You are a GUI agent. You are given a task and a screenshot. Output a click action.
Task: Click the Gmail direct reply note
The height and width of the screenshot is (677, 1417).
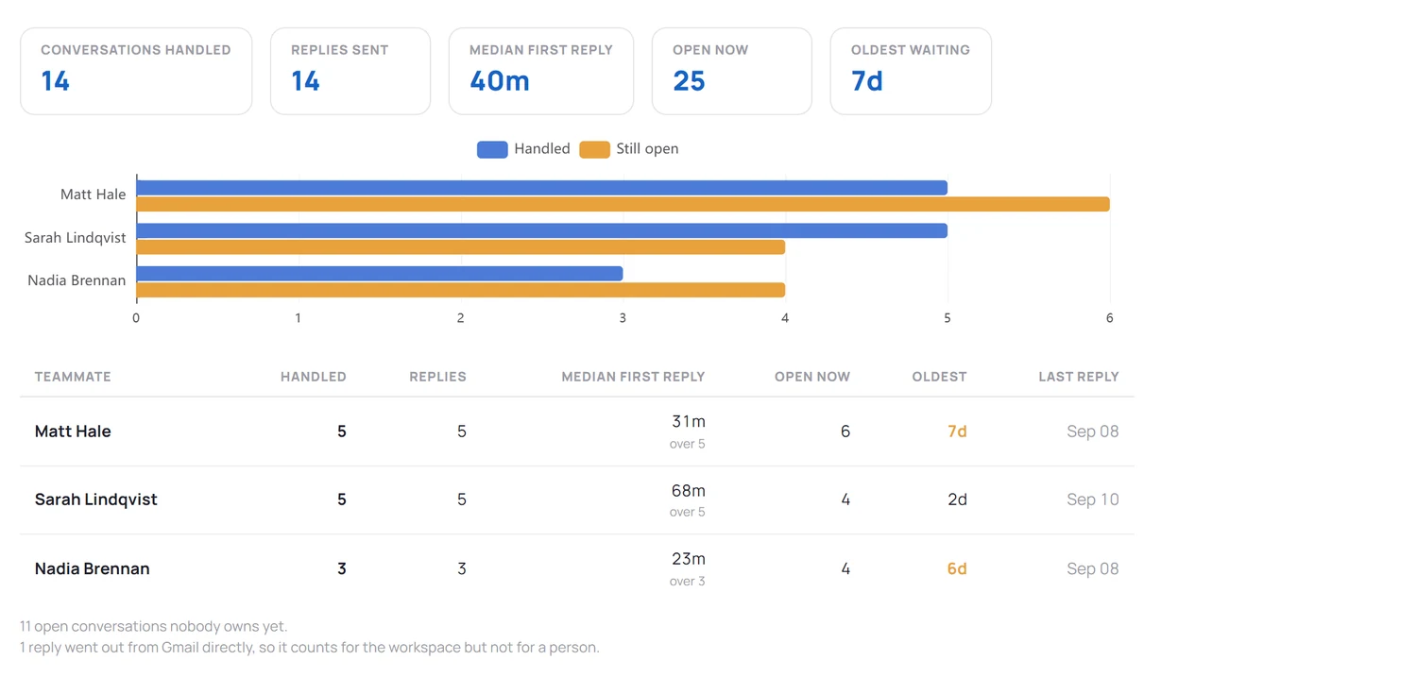pyautogui.click(x=310, y=648)
